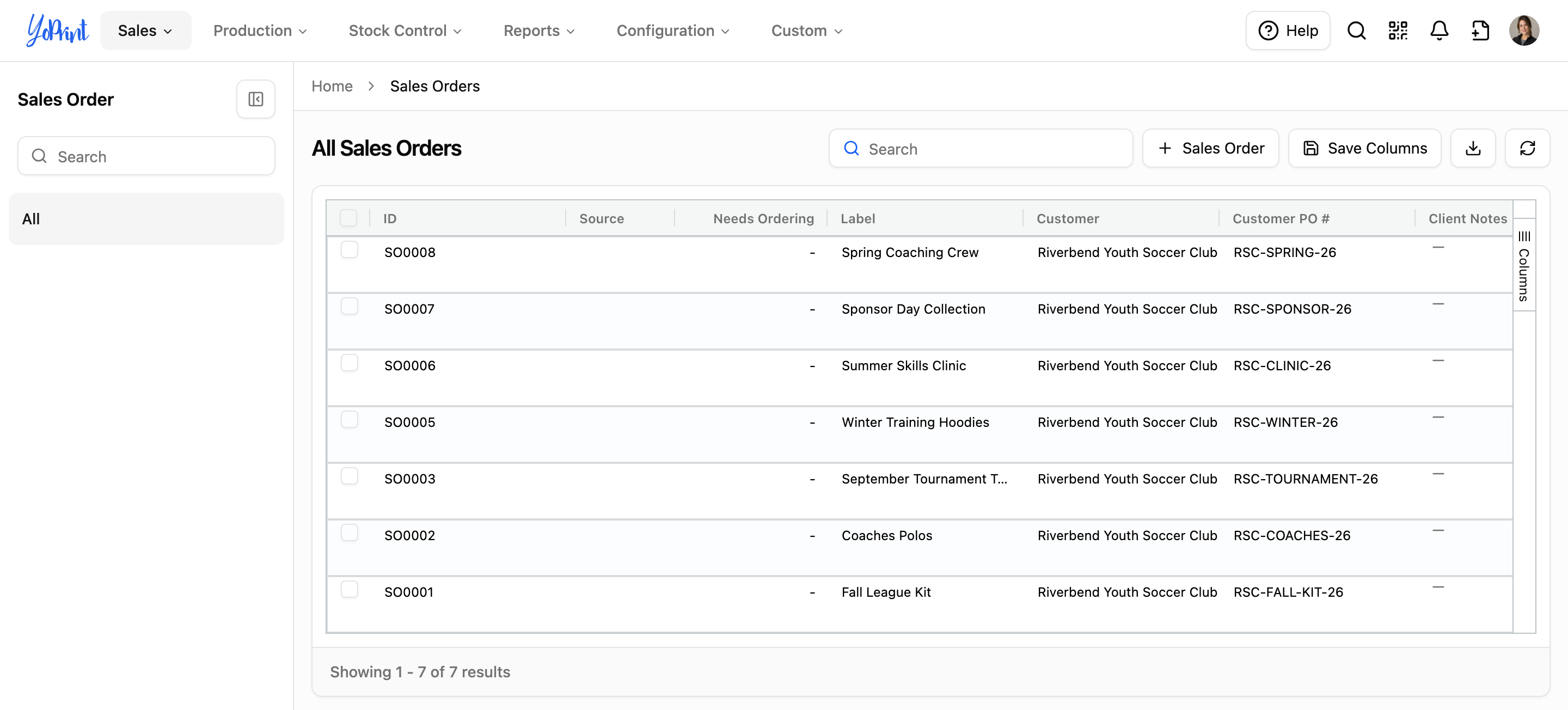Image resolution: width=1568 pixels, height=710 pixels.
Task: Sort by the Source column header
Action: tap(602, 218)
